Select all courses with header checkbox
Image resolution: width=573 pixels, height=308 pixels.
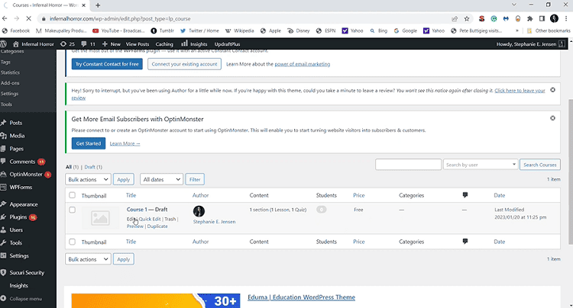pyautogui.click(x=72, y=195)
